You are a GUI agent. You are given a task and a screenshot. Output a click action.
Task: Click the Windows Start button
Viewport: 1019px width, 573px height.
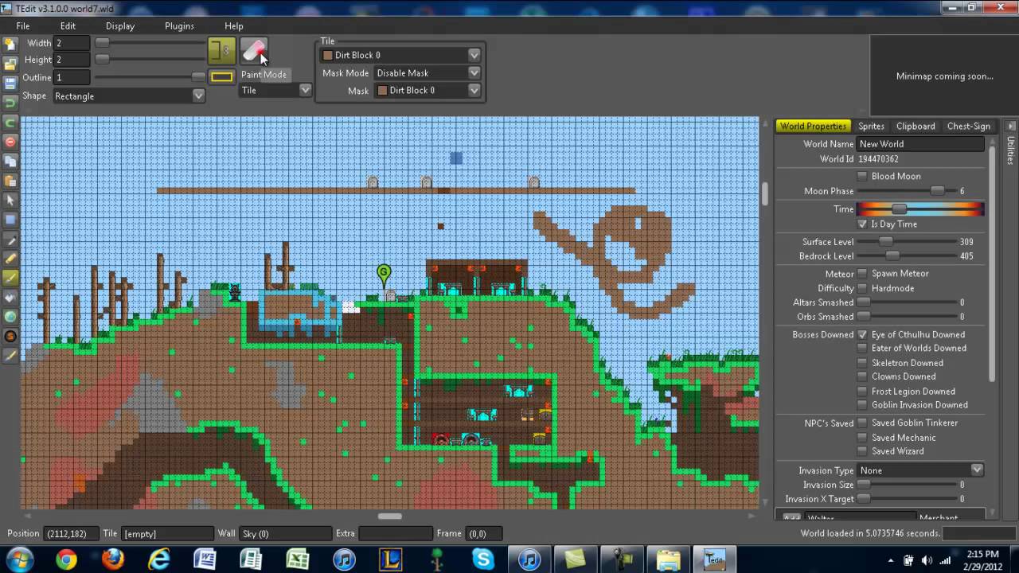click(x=20, y=559)
